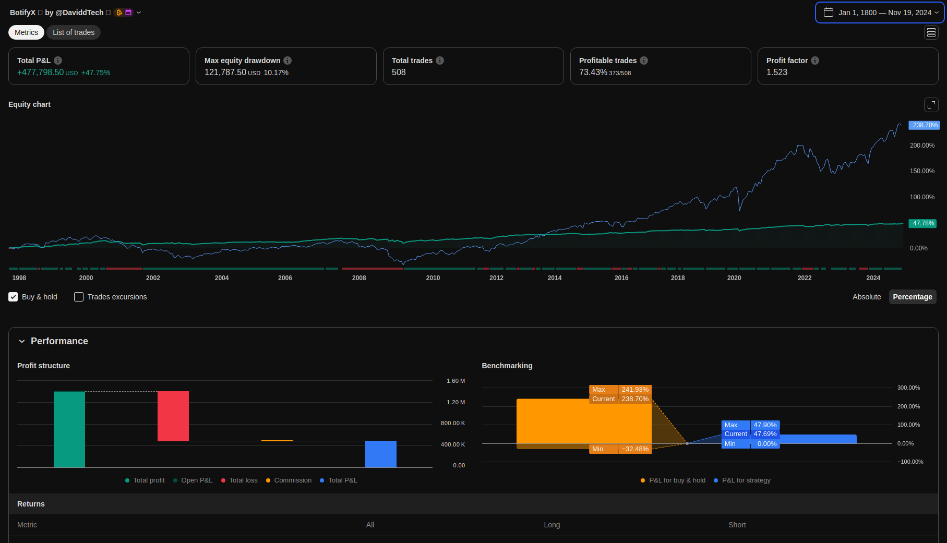
Task: Click the 238.70% buy & hold price label
Action: pyautogui.click(x=924, y=125)
